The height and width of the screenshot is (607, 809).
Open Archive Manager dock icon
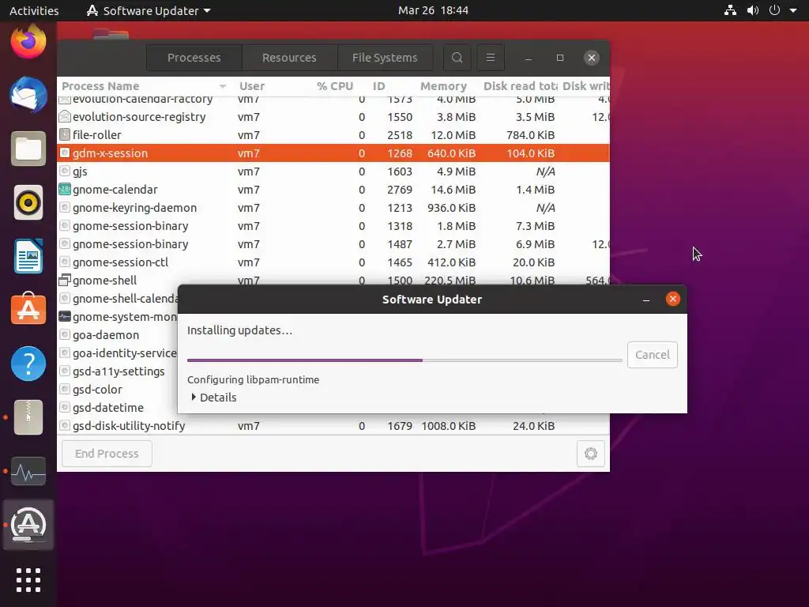click(x=28, y=417)
